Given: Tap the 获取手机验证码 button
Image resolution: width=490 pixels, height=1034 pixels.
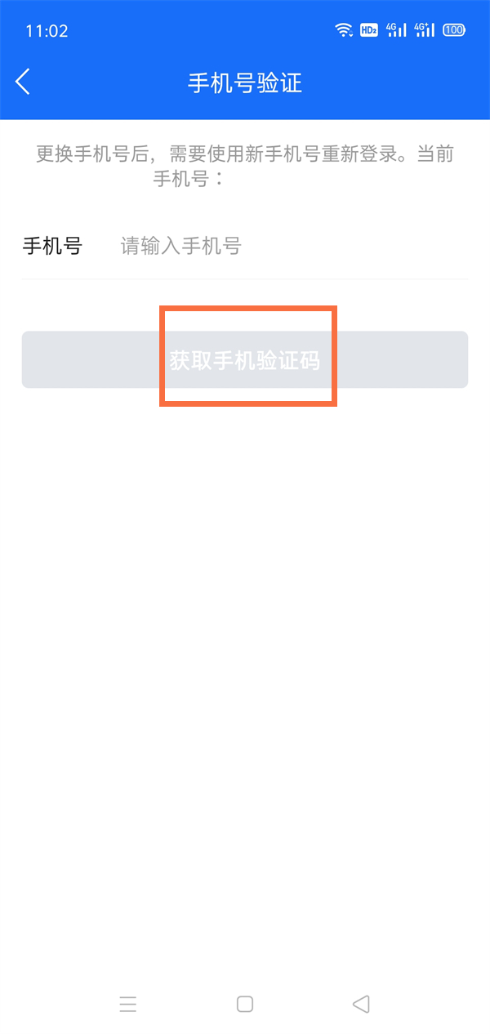Looking at the screenshot, I should point(245,359).
